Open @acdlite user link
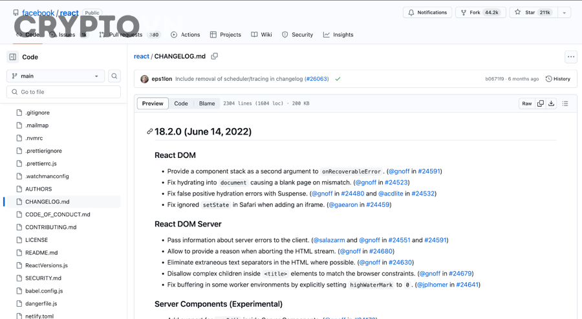The image size is (582, 319). coord(391,193)
